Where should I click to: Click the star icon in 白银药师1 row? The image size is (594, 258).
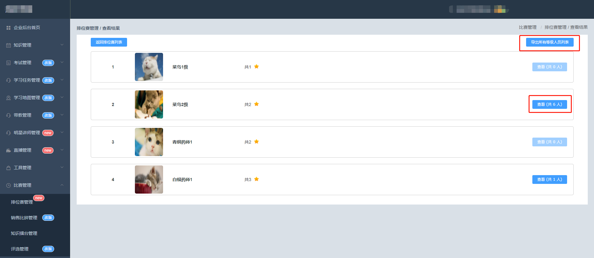(x=257, y=179)
